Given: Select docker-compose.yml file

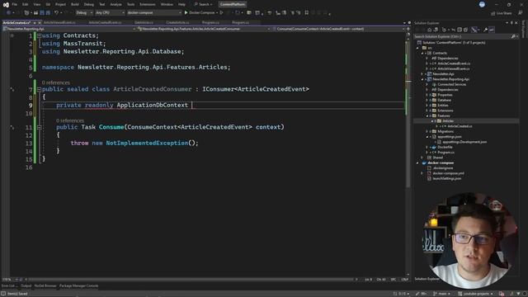Looking at the screenshot, I should (448, 173).
